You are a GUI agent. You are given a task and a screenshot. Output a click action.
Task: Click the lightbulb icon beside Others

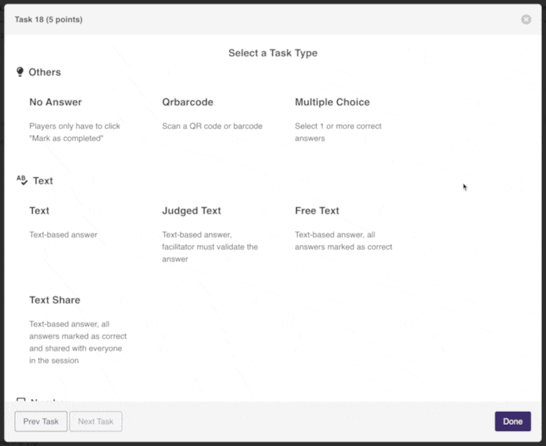pyautogui.click(x=20, y=72)
